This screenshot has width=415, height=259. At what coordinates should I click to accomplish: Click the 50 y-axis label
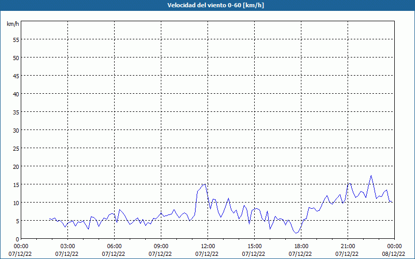(16, 57)
